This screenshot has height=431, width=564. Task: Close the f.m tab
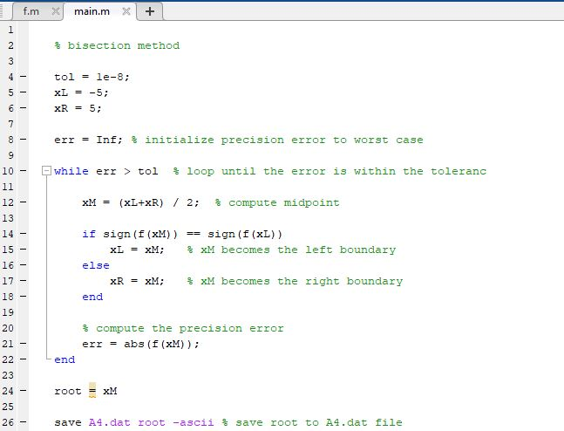point(56,11)
